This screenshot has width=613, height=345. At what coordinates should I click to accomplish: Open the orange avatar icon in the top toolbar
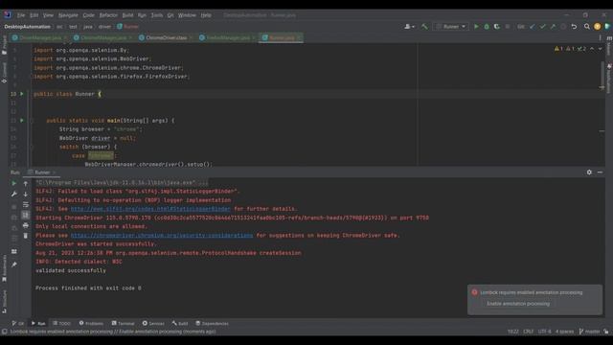tap(597, 27)
